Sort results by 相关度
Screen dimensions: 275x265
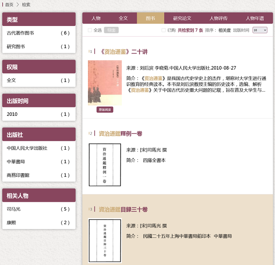(x=225, y=30)
